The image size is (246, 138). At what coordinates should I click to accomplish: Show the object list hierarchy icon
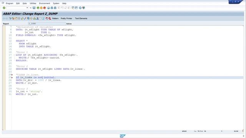(35, 18)
